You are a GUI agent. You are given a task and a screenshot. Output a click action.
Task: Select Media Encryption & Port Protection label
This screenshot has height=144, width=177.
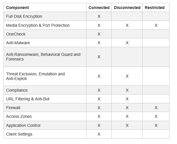(38, 25)
